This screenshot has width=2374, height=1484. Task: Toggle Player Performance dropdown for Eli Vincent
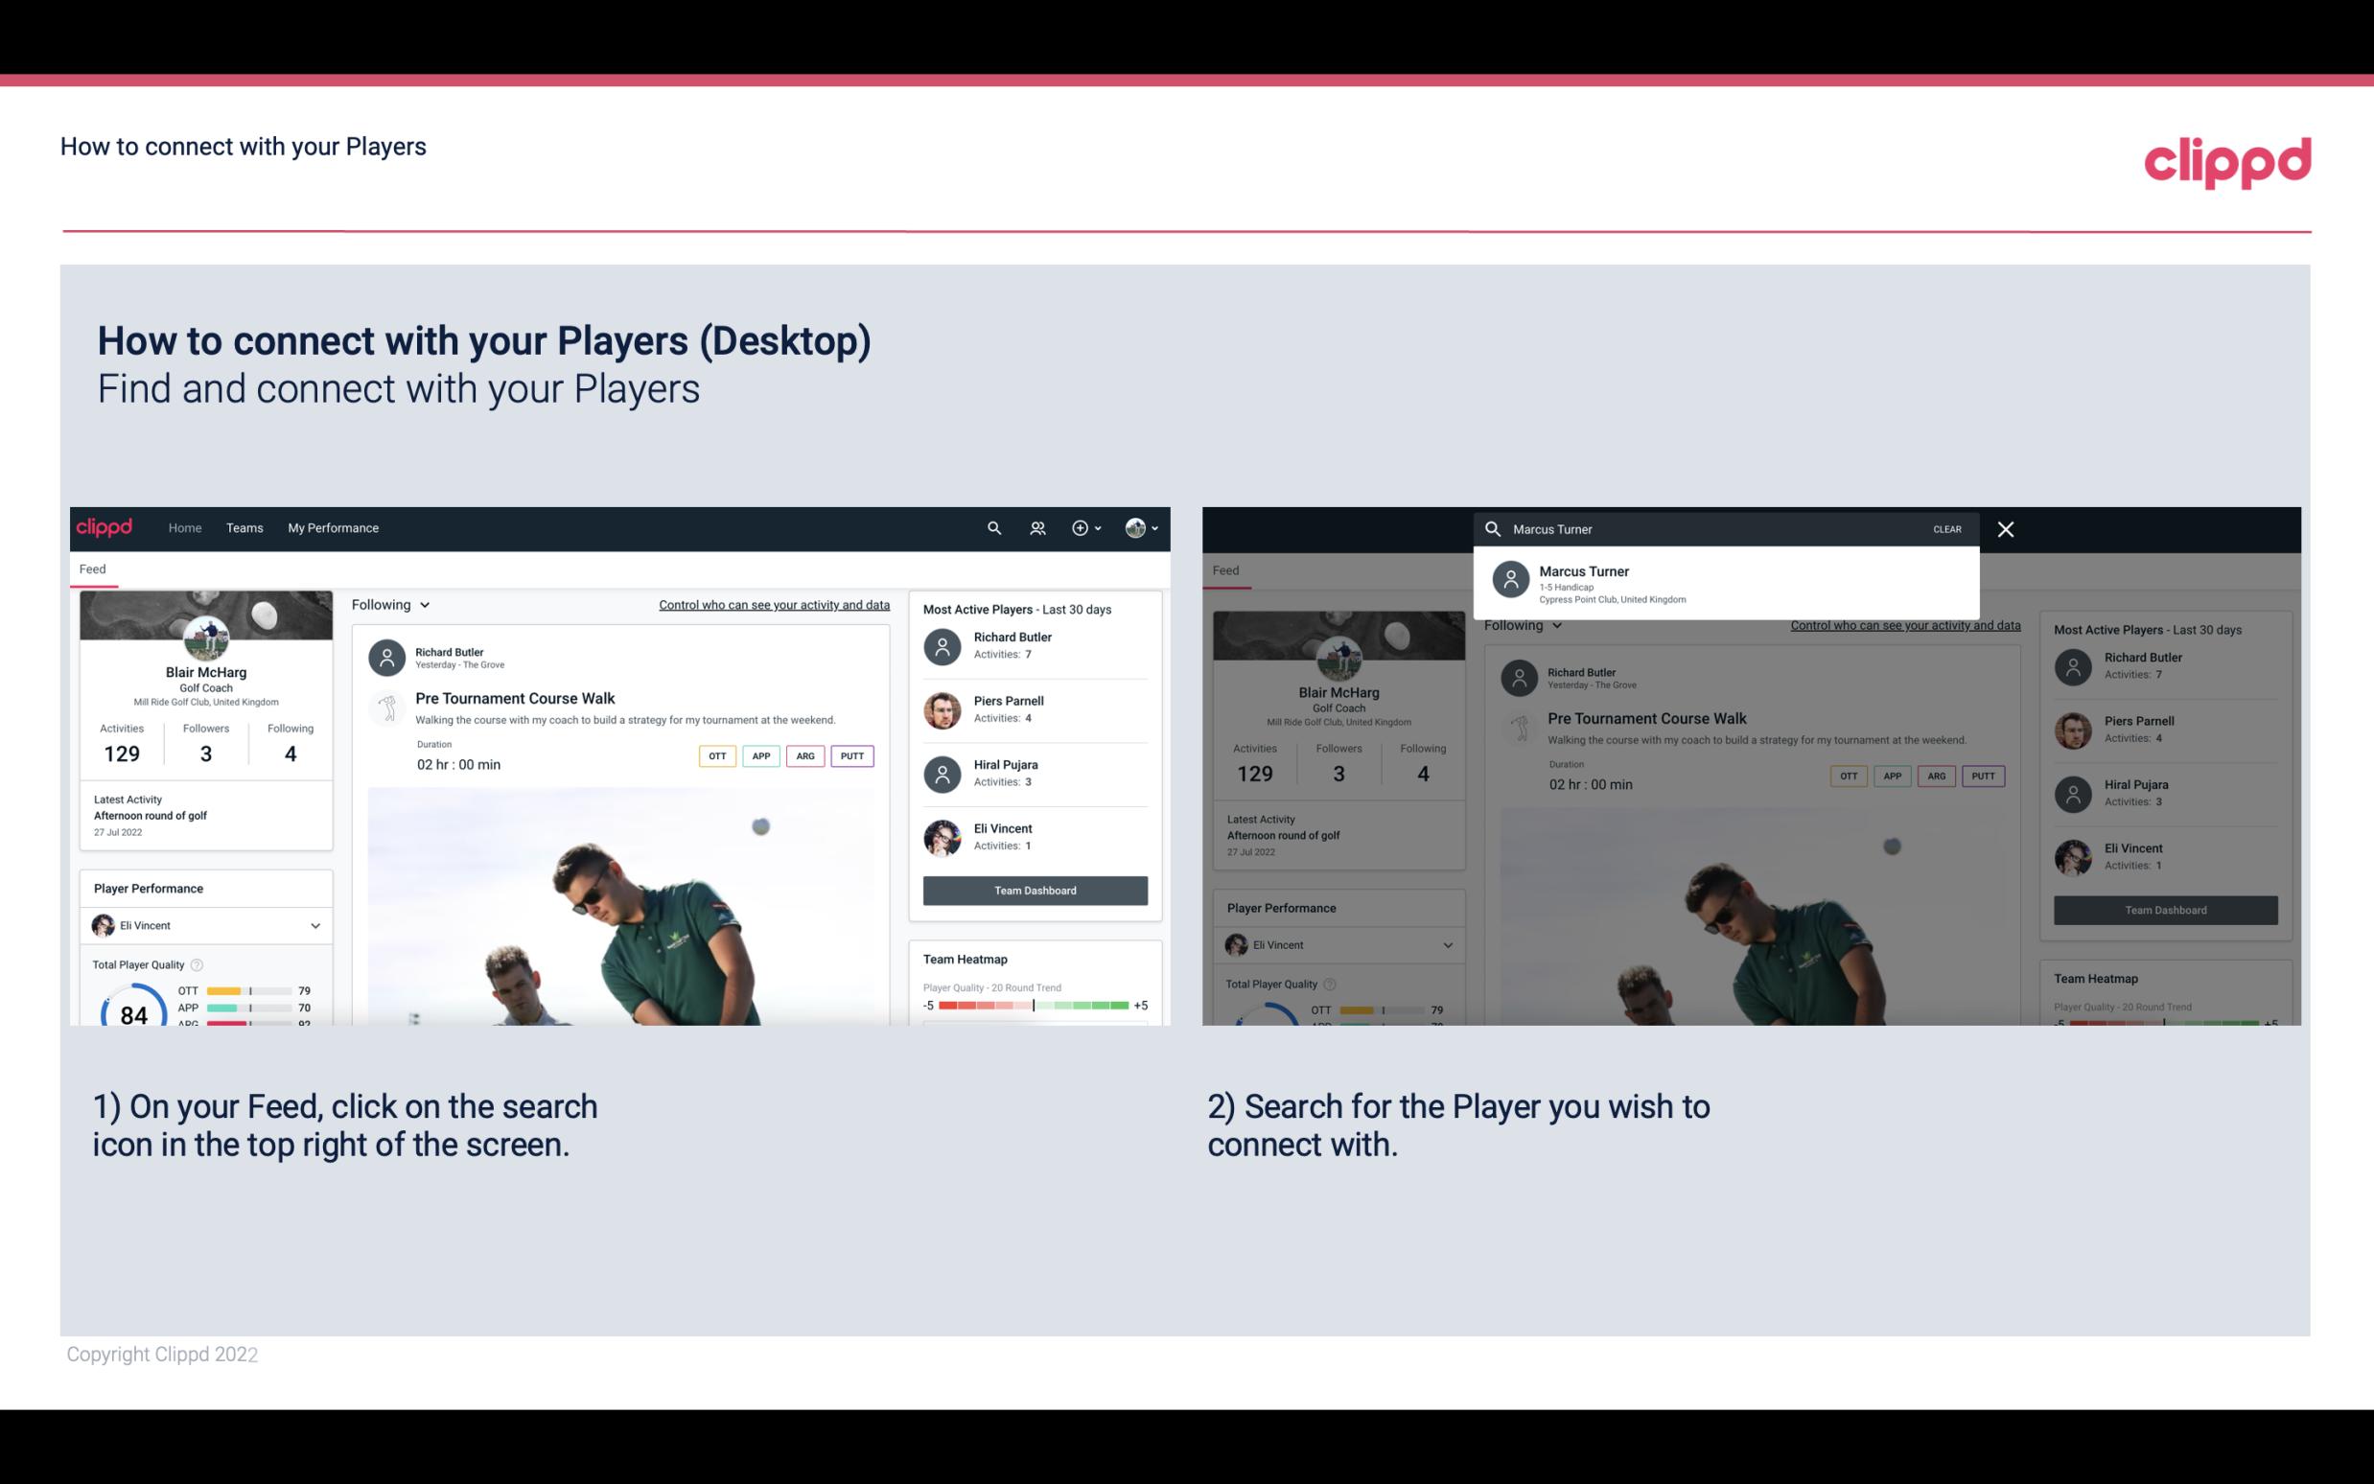(x=314, y=925)
